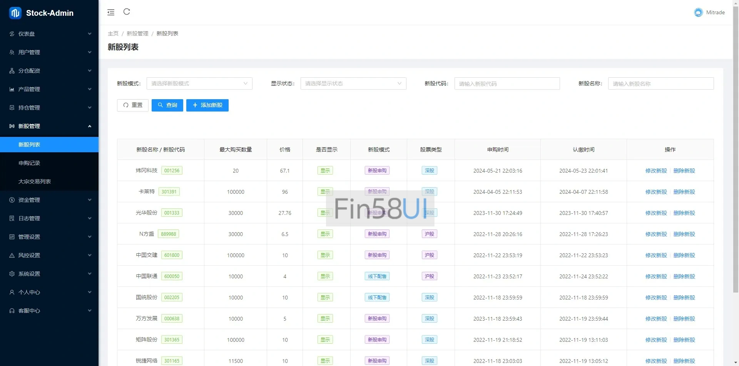This screenshot has width=739, height=366.
Task: Click the Mitrade user avatar icon
Action: (698, 13)
